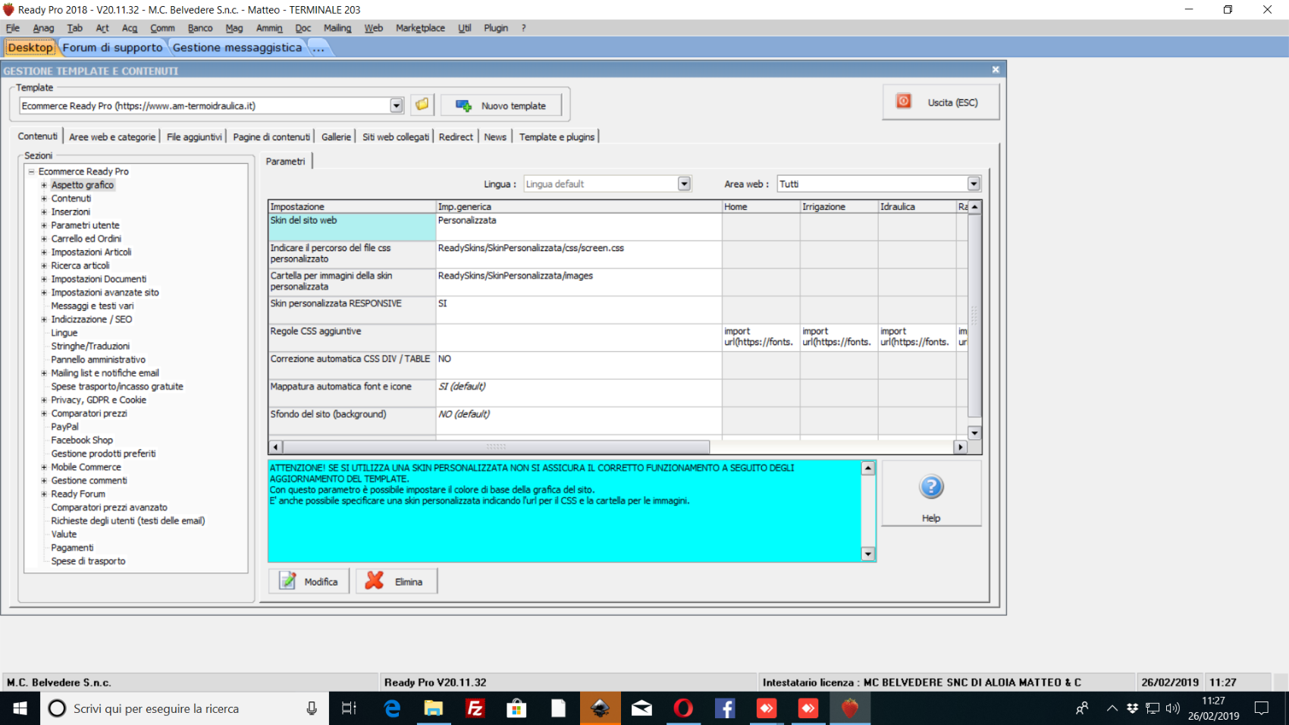Open the Plugin menu
The image size is (1289, 725).
click(496, 28)
